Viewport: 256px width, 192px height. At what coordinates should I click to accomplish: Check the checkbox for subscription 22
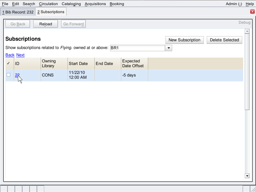[x=9, y=75]
